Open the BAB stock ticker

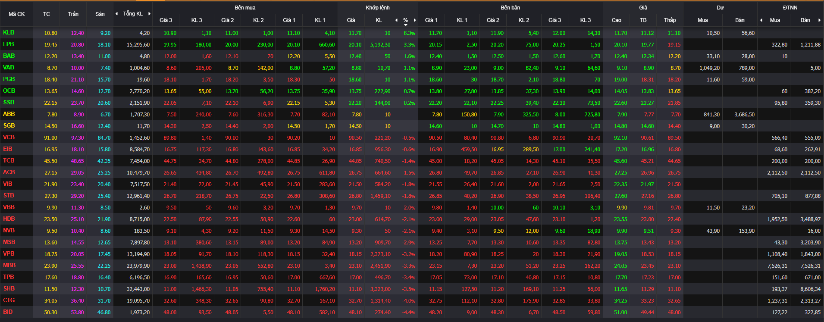click(9, 56)
